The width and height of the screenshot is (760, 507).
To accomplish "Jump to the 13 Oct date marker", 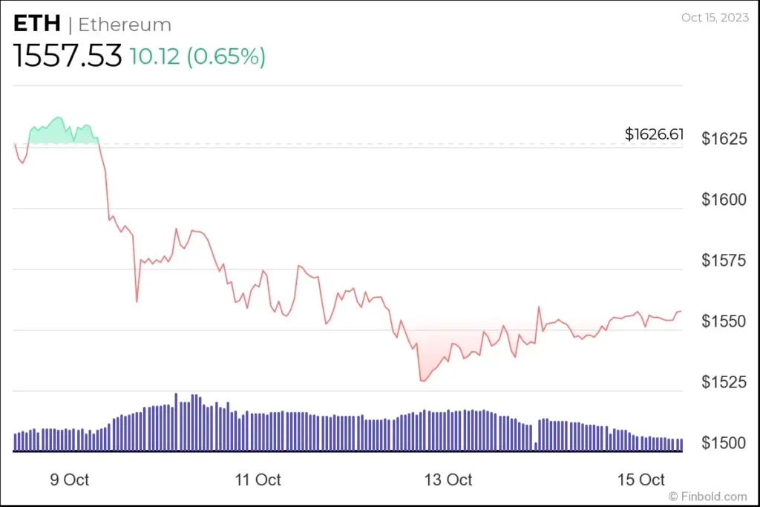I will tap(449, 480).
